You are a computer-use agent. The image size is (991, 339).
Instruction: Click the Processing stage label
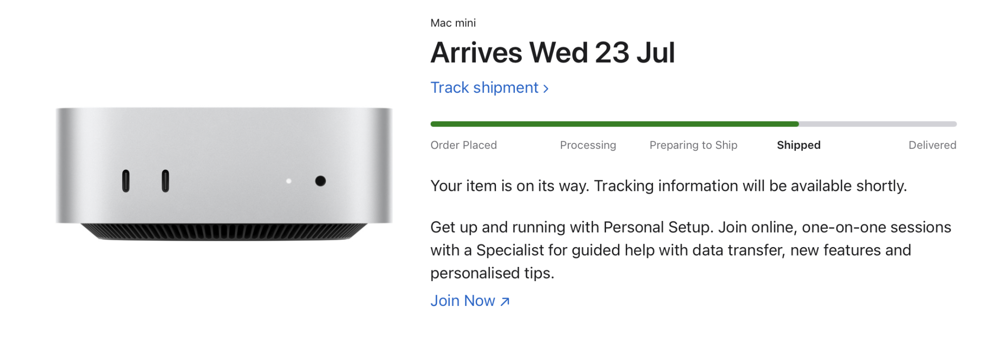[588, 145]
